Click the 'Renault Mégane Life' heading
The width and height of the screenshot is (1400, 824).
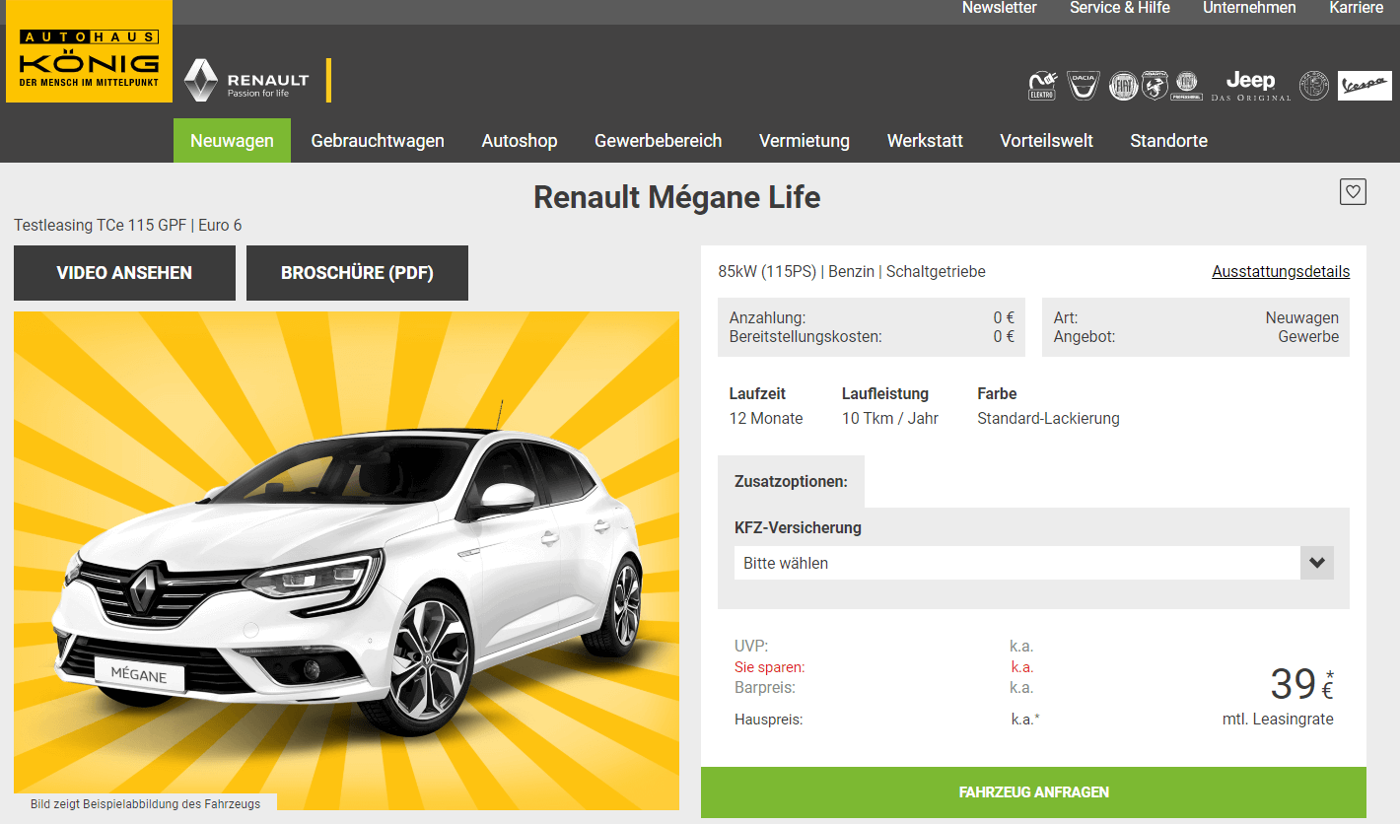[x=676, y=197]
